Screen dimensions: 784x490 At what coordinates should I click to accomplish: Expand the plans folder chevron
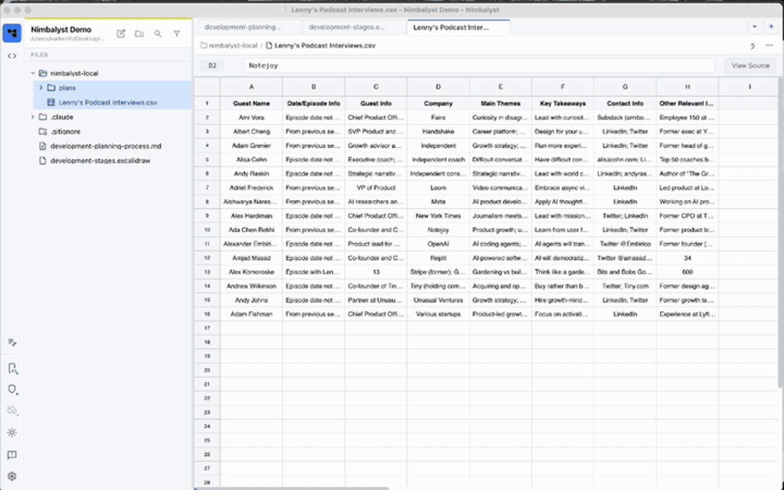[x=41, y=88]
